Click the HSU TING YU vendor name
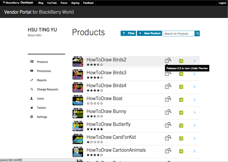Screen dimensions: 228x162 pos(42,30)
